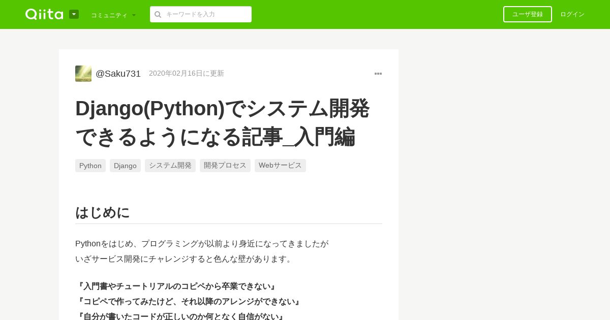Click the ユーザ登録 button
The width and height of the screenshot is (610, 320).
pos(528,14)
